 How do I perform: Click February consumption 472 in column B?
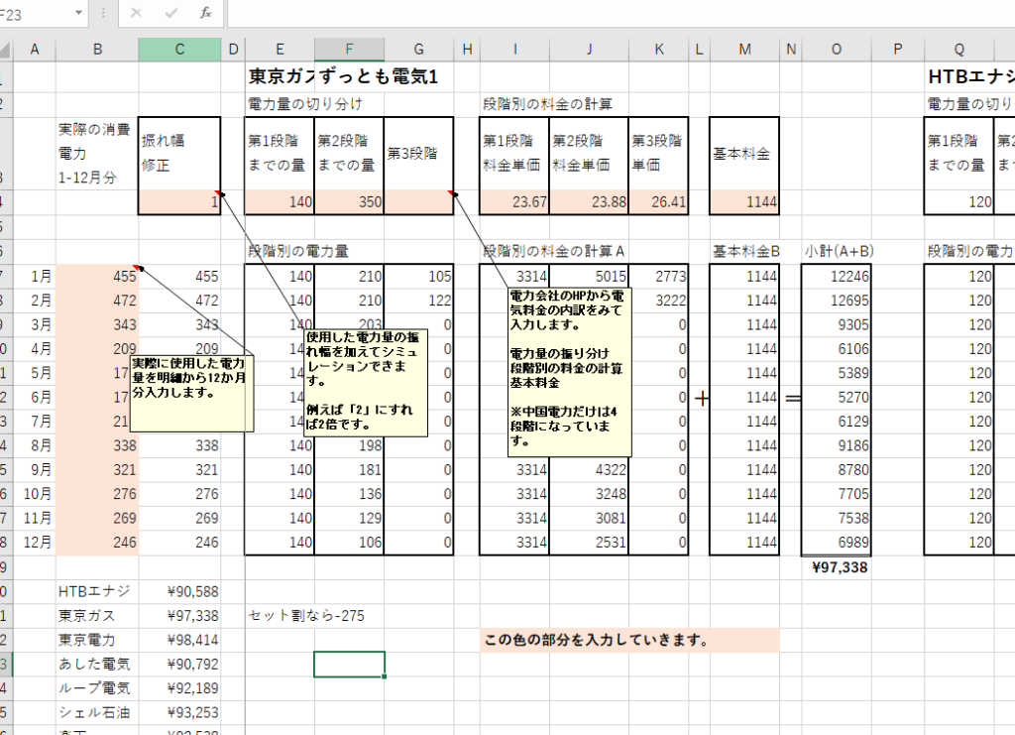pyautogui.click(x=97, y=301)
